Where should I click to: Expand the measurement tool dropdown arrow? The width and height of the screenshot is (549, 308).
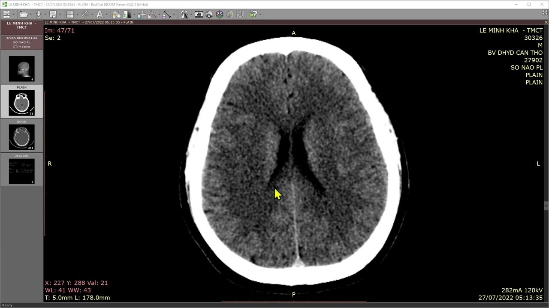tap(174, 15)
